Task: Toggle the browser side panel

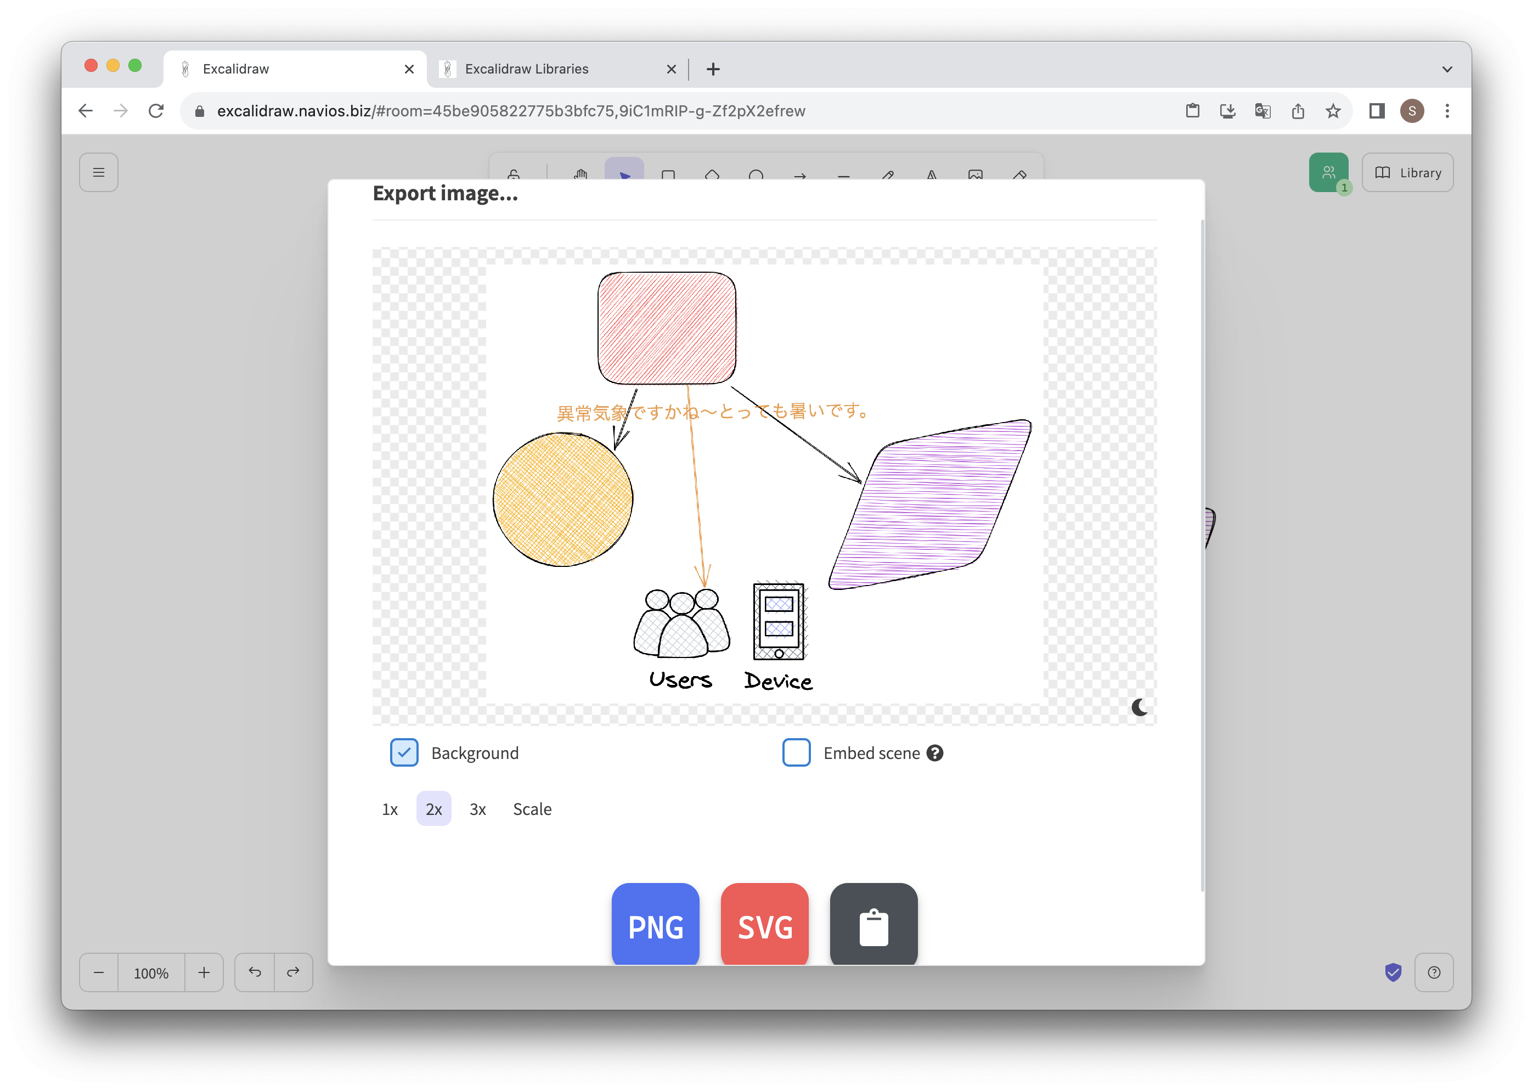Action: click(1377, 111)
